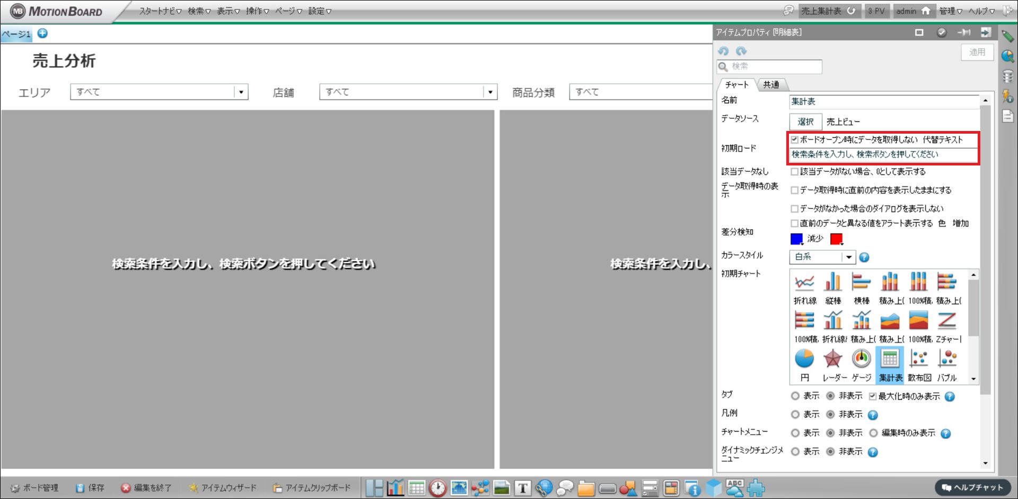Switch to the 共通 tab
Image resolution: width=1018 pixels, height=499 pixels.
[771, 85]
